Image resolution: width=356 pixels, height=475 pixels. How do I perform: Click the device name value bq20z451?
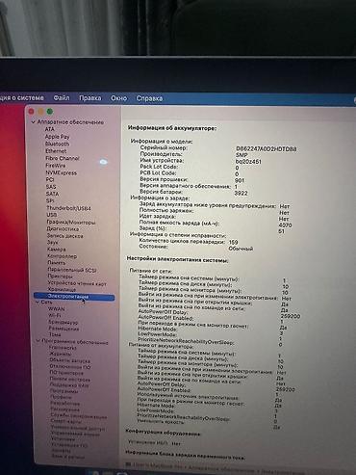[x=248, y=162]
